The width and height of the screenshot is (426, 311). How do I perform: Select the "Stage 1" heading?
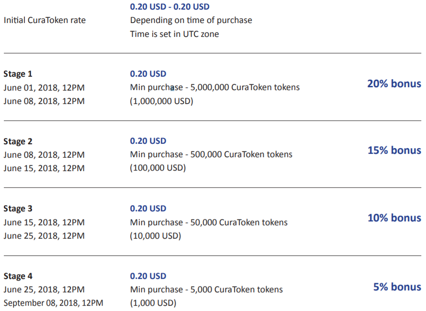(x=18, y=74)
